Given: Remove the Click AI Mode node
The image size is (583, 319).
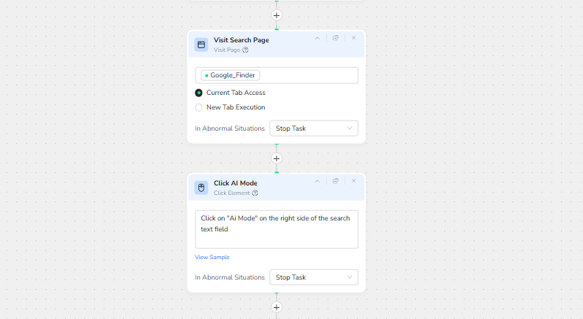Looking at the screenshot, I should click(354, 181).
